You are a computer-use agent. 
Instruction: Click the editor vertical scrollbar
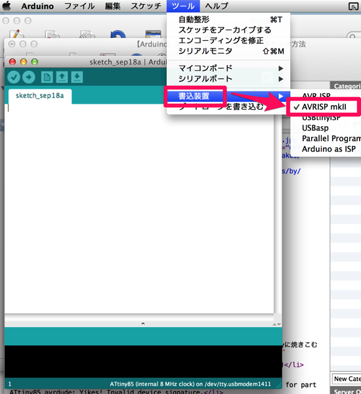(278, 209)
